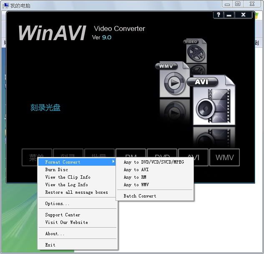Open Options... from context menu
264x254 pixels.
click(57, 203)
